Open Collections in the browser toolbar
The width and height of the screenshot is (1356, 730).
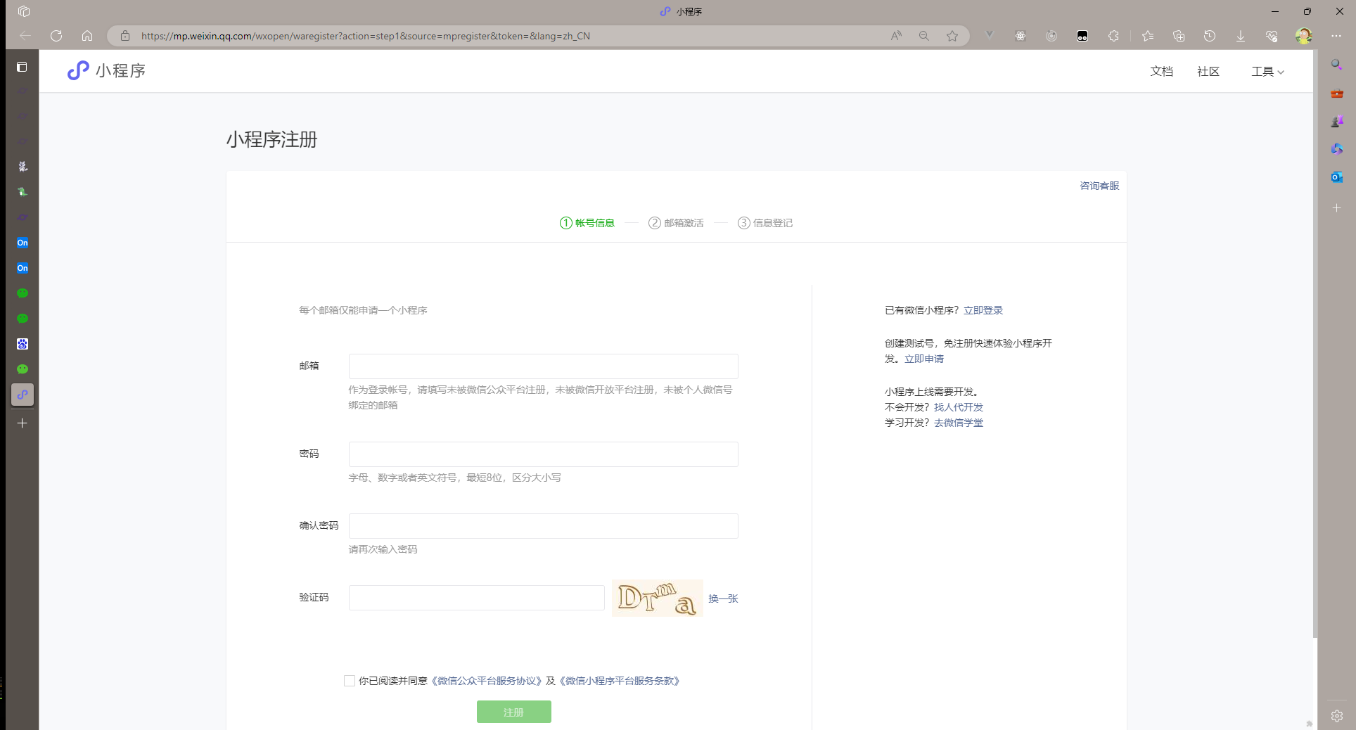1179,36
